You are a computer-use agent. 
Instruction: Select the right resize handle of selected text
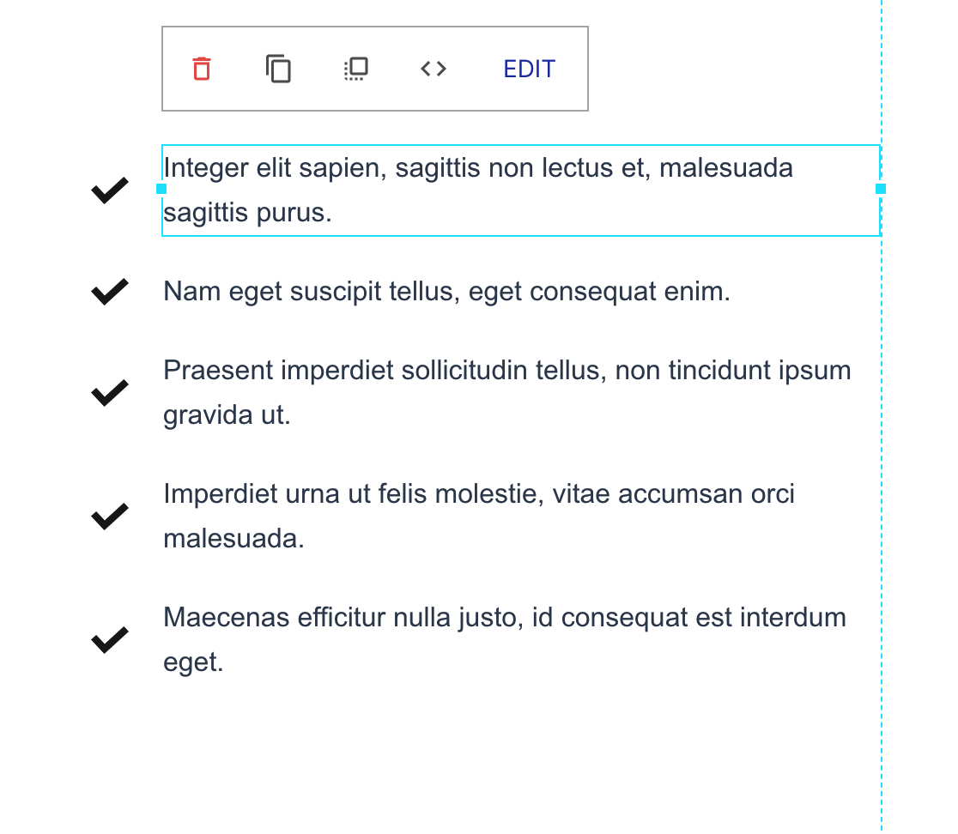pyautogui.click(x=881, y=190)
